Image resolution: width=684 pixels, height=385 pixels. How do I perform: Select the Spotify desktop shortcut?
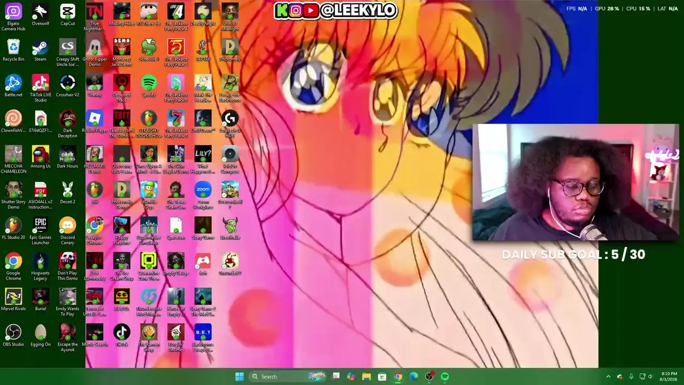[149, 87]
